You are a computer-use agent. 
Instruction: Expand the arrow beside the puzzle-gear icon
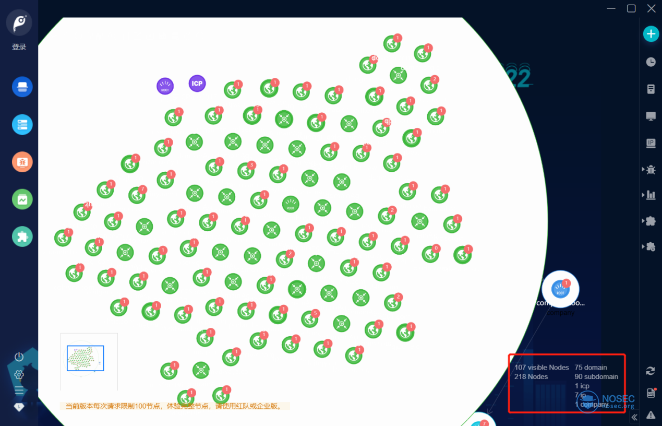tap(643, 246)
